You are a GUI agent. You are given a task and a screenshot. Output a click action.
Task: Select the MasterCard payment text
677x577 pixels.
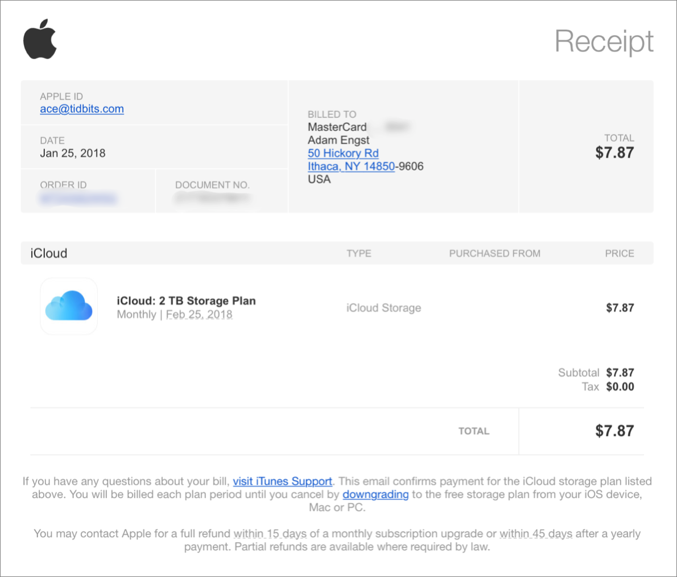[337, 127]
